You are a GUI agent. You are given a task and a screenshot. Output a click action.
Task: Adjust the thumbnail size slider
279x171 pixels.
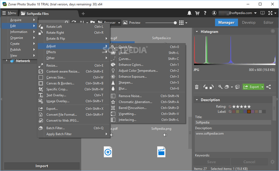point(175,23)
